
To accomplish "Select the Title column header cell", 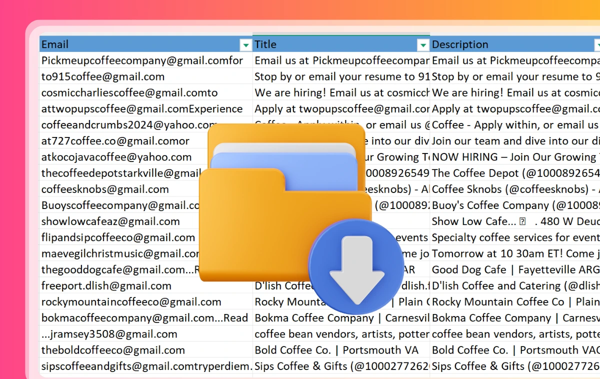I will coord(341,44).
